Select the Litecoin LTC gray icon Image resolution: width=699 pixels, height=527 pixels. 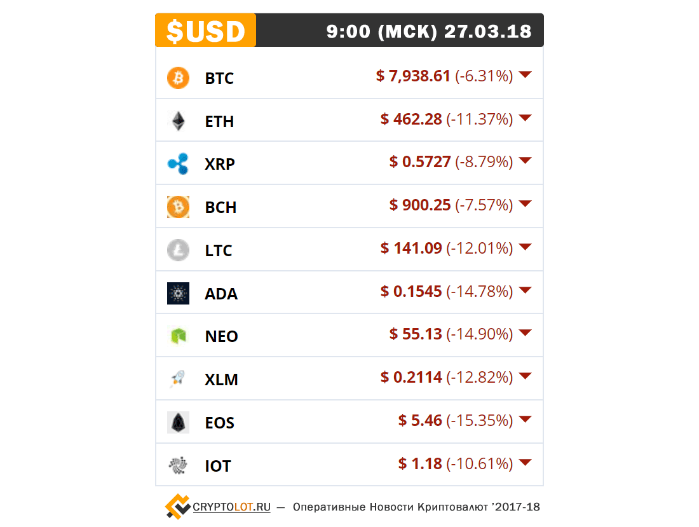(178, 250)
